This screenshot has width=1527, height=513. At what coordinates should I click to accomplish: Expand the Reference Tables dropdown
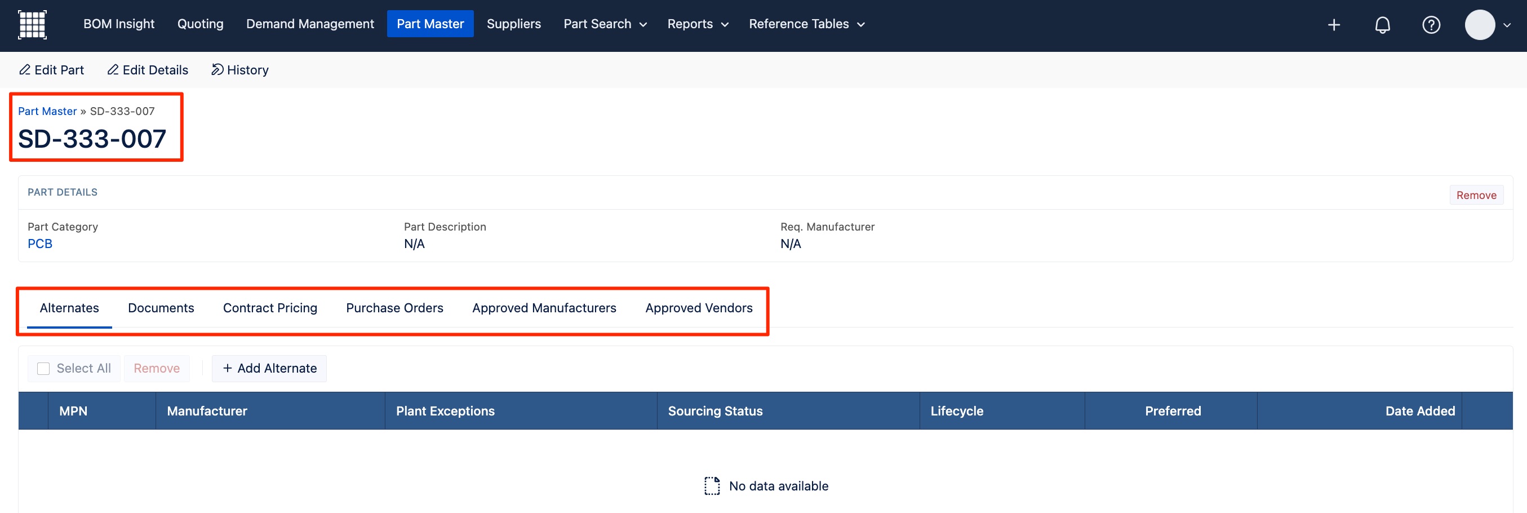807,24
